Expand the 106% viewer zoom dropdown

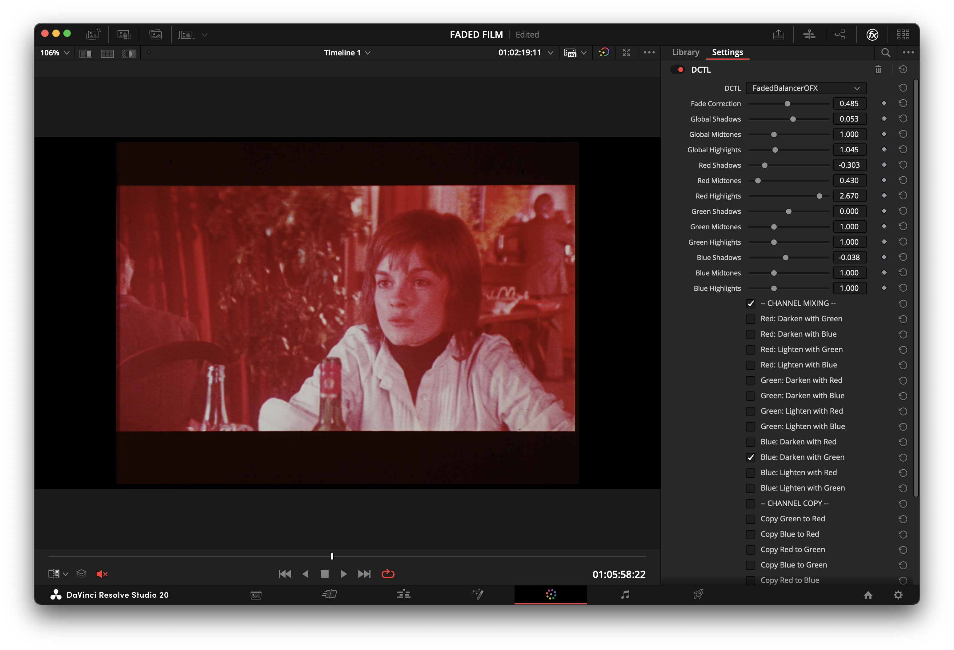(54, 53)
